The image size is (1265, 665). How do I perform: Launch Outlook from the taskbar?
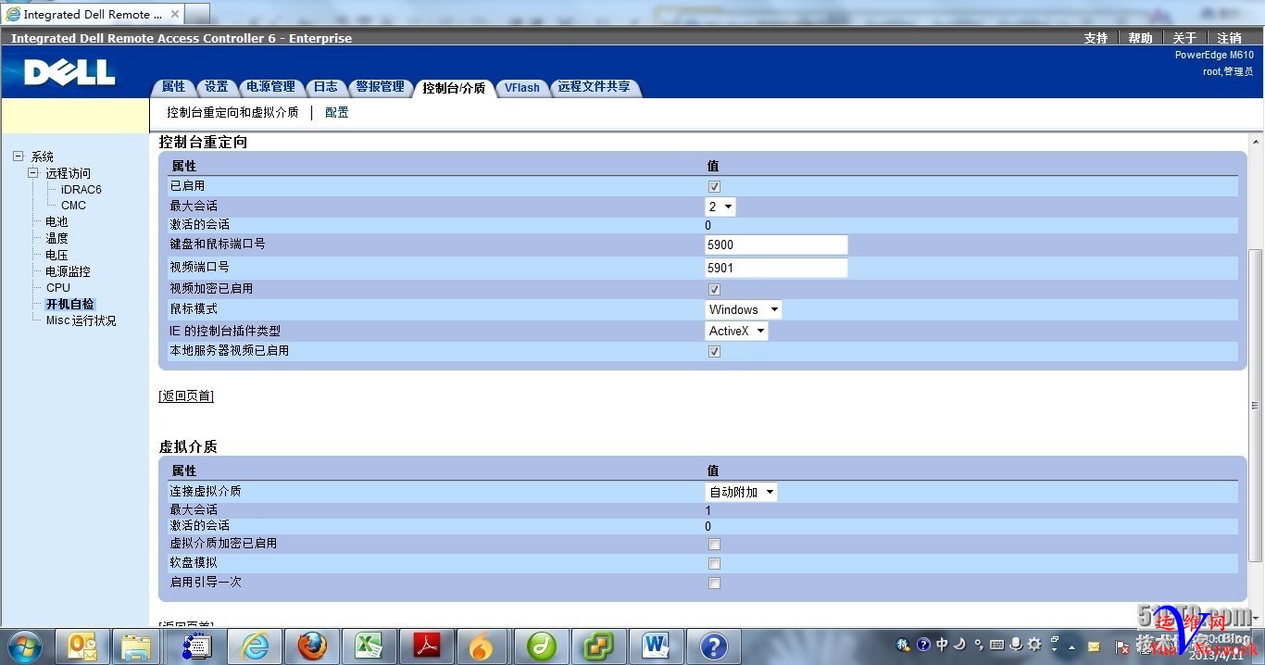pyautogui.click(x=81, y=646)
